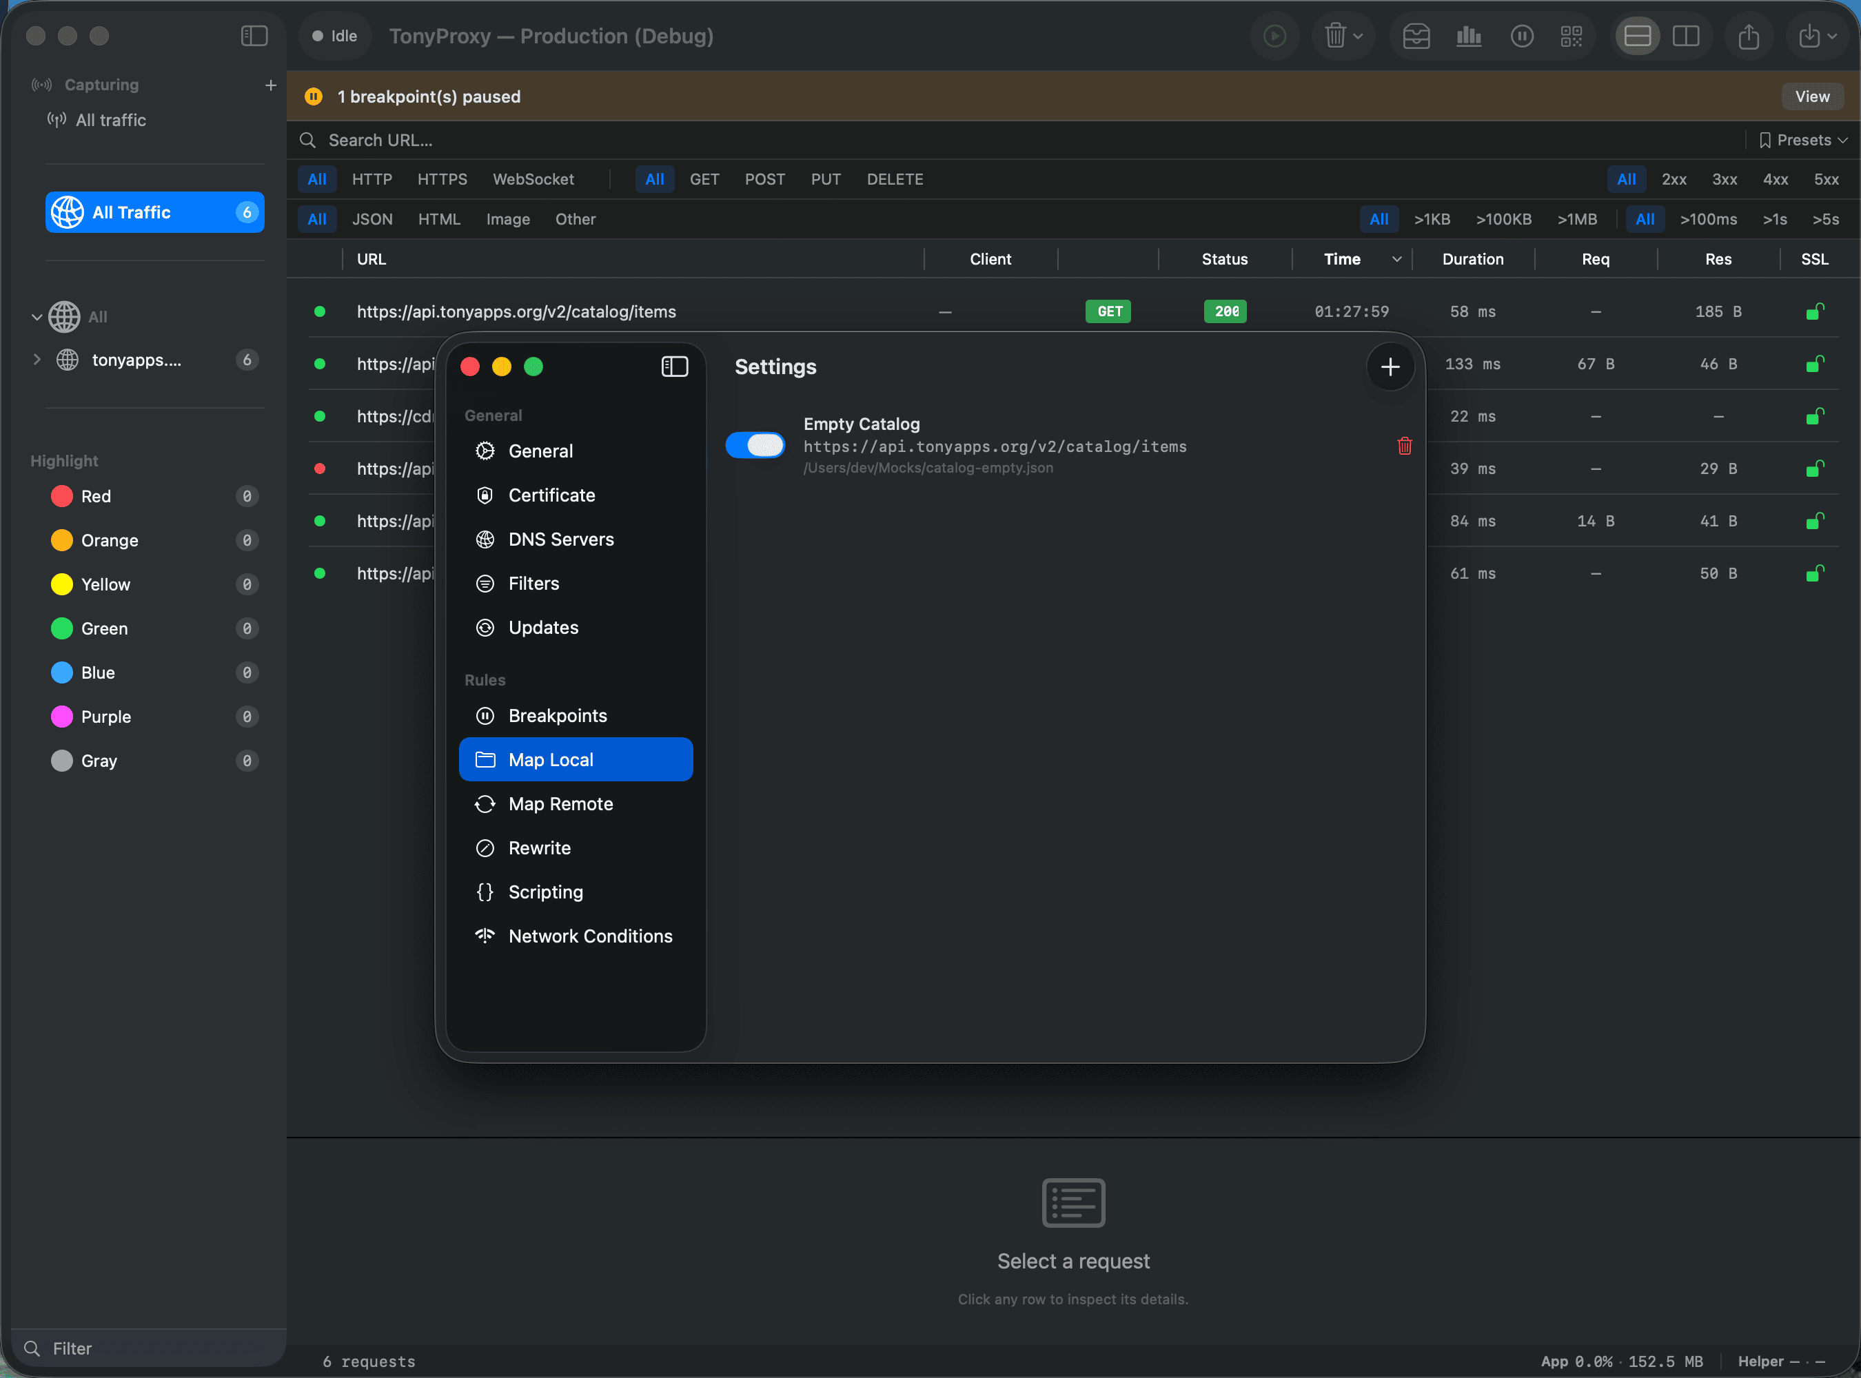Select the Yellow highlight row

pyautogui.click(x=154, y=585)
